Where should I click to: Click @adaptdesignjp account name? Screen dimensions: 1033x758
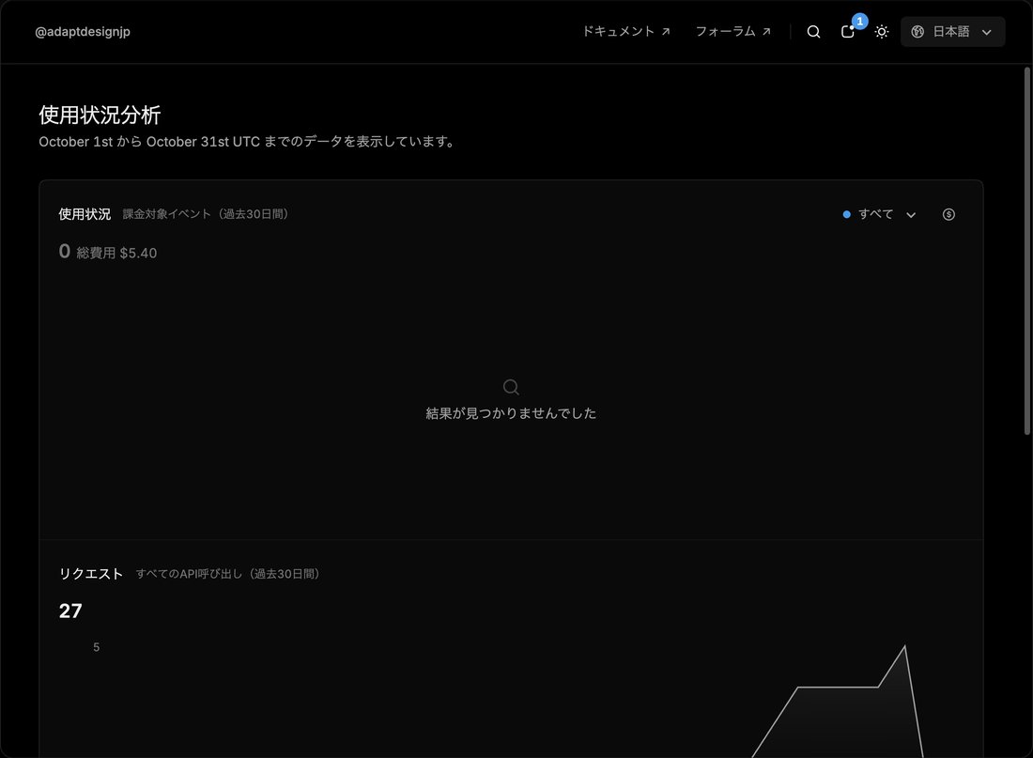coord(83,31)
